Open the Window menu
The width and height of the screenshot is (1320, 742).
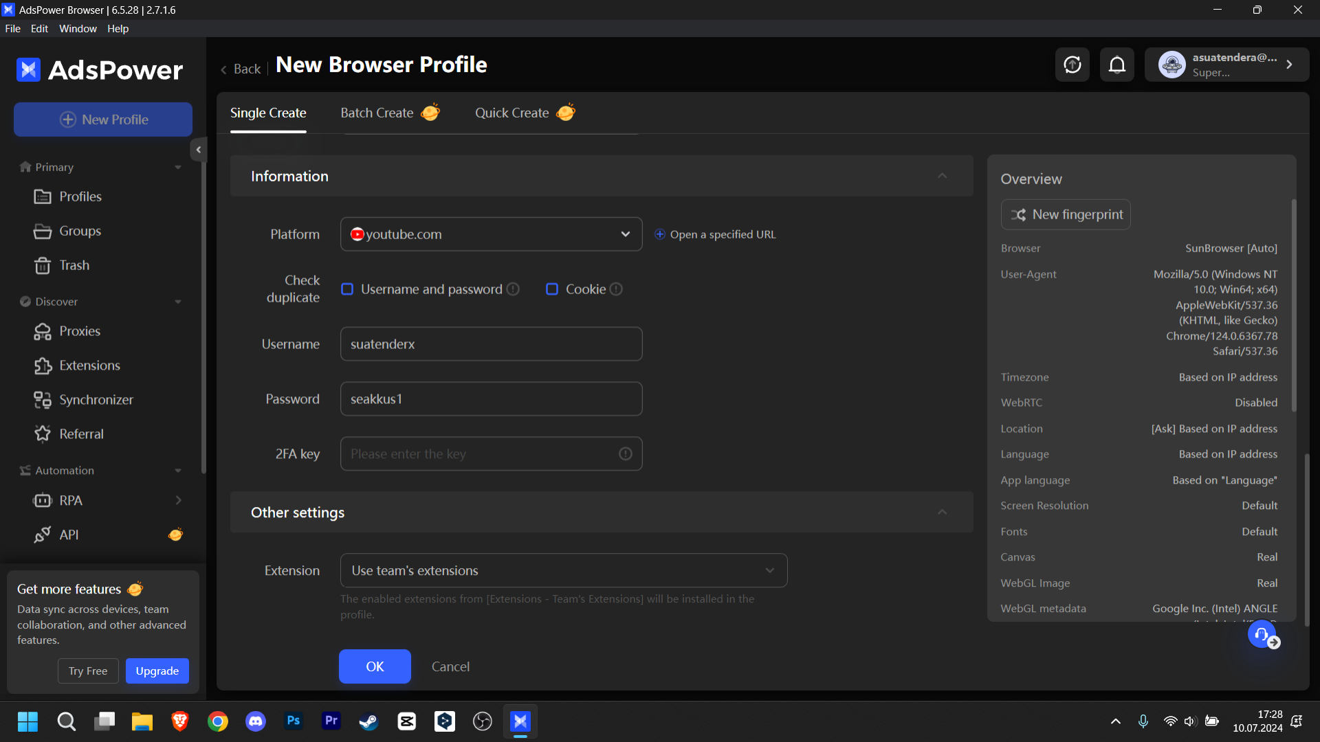point(78,29)
